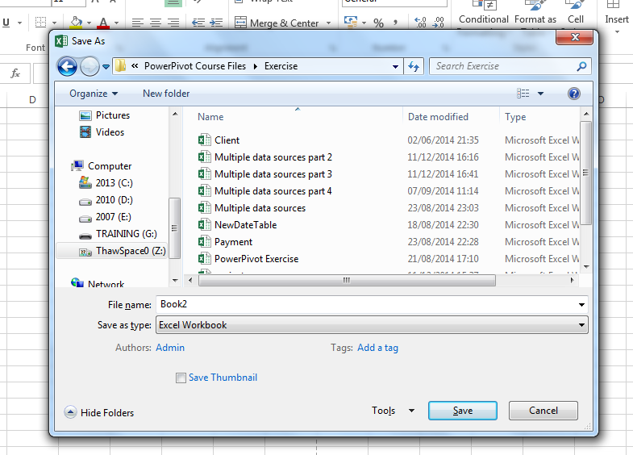Click the Font Color A icon
This screenshot has height=455, width=633.
tap(103, 23)
